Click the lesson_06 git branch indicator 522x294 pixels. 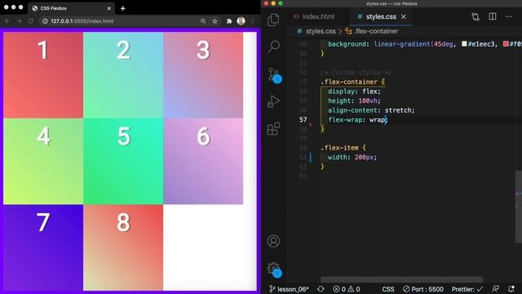coord(289,289)
